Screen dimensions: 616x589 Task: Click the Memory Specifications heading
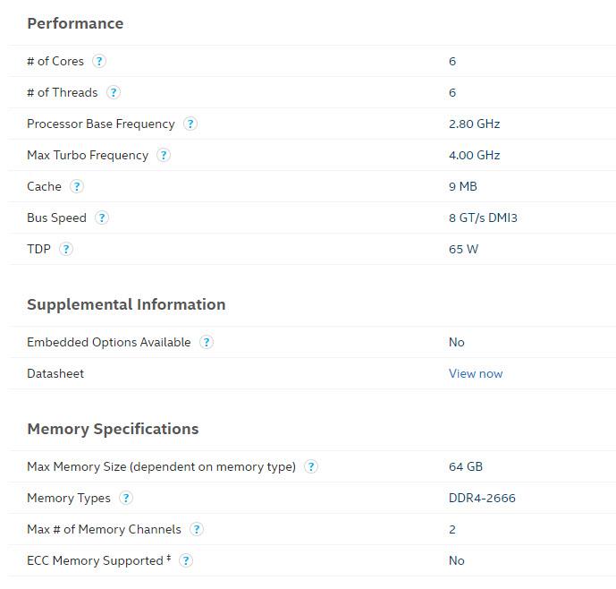click(113, 429)
